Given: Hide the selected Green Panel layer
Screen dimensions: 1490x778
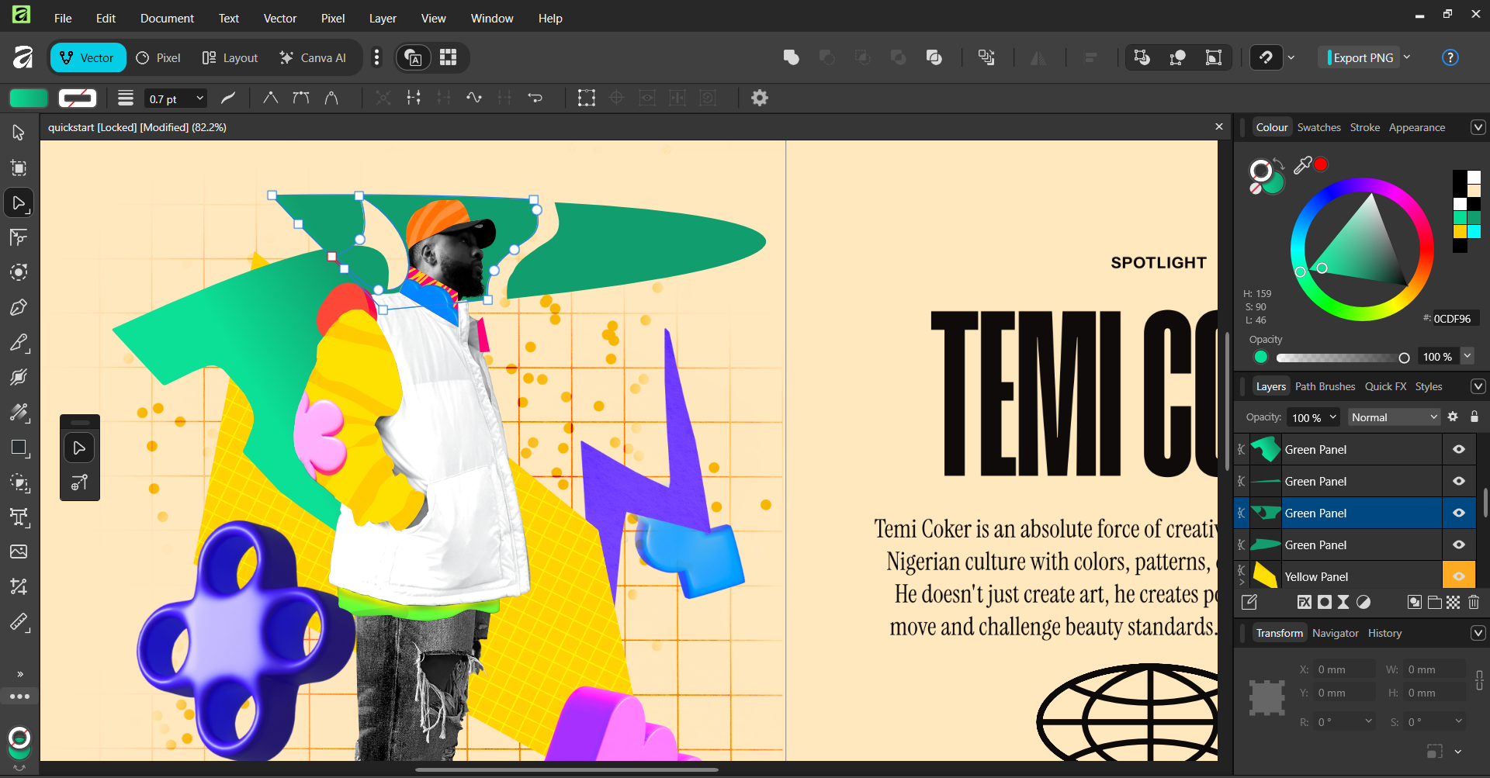Looking at the screenshot, I should 1459,513.
